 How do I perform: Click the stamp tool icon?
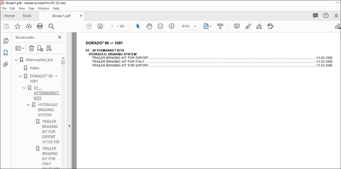(x=271, y=26)
